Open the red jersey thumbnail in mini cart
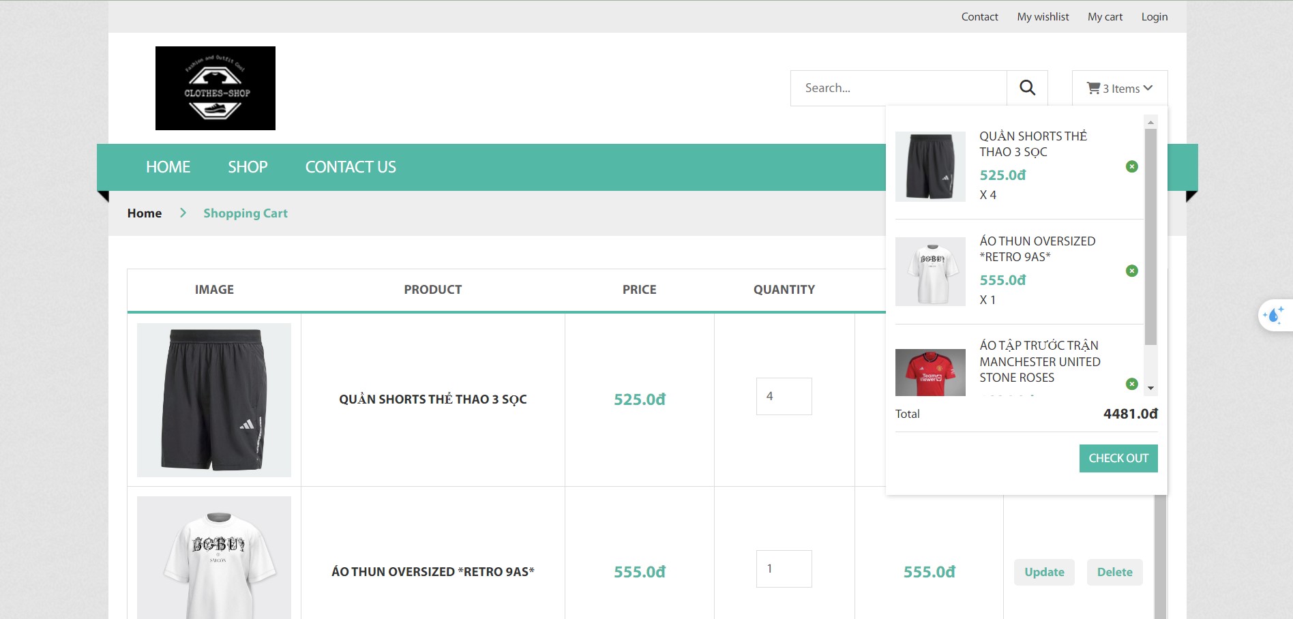Image resolution: width=1293 pixels, height=619 pixels. [x=930, y=372]
